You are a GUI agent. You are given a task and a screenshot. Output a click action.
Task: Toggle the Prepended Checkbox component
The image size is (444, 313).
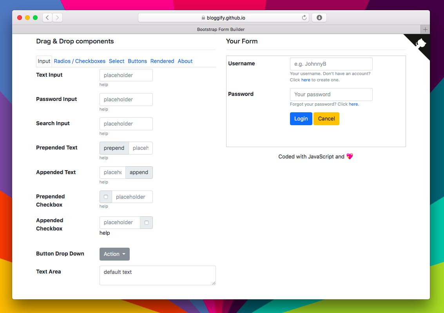105,196
